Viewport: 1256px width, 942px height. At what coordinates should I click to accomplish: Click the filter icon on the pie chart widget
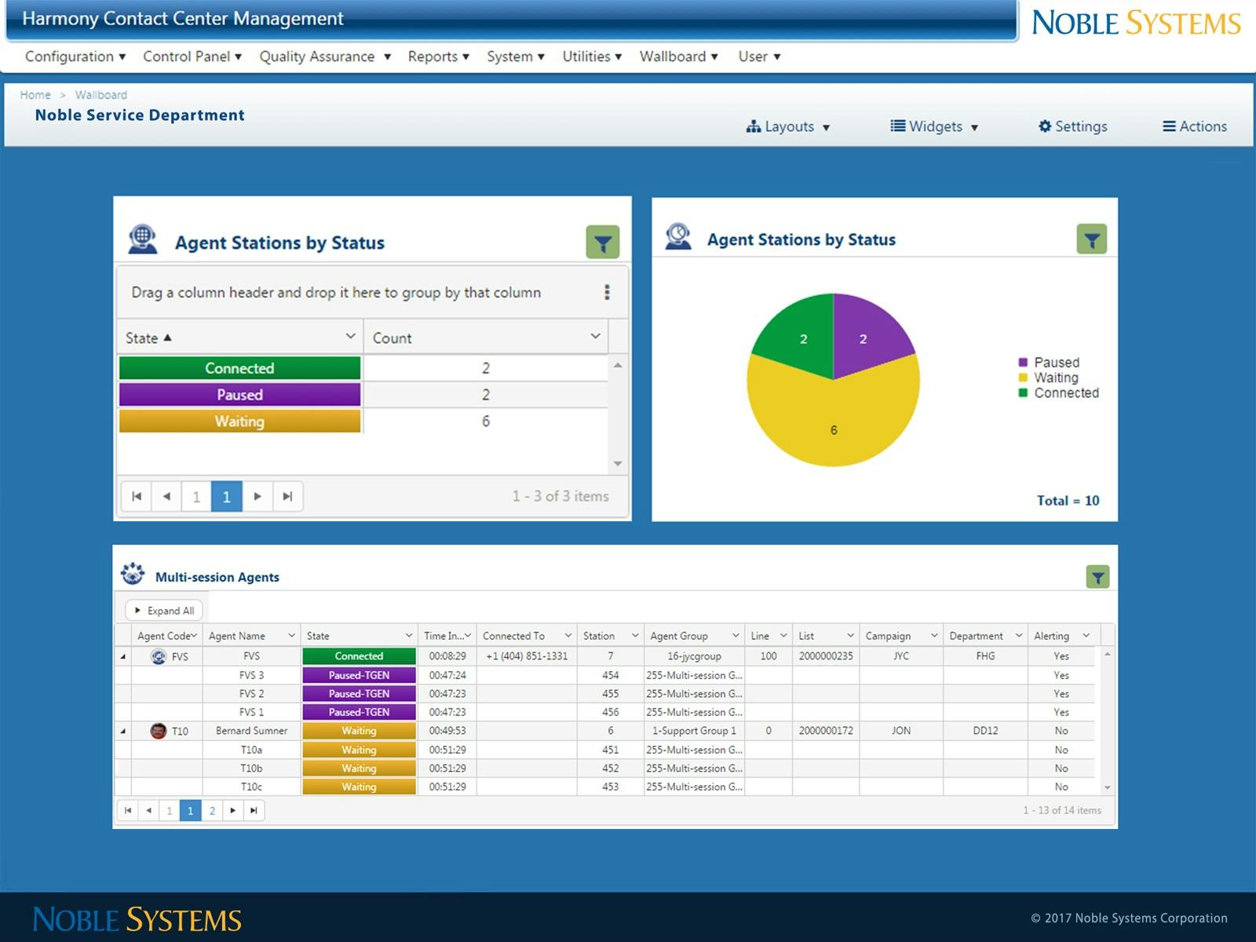click(1091, 239)
